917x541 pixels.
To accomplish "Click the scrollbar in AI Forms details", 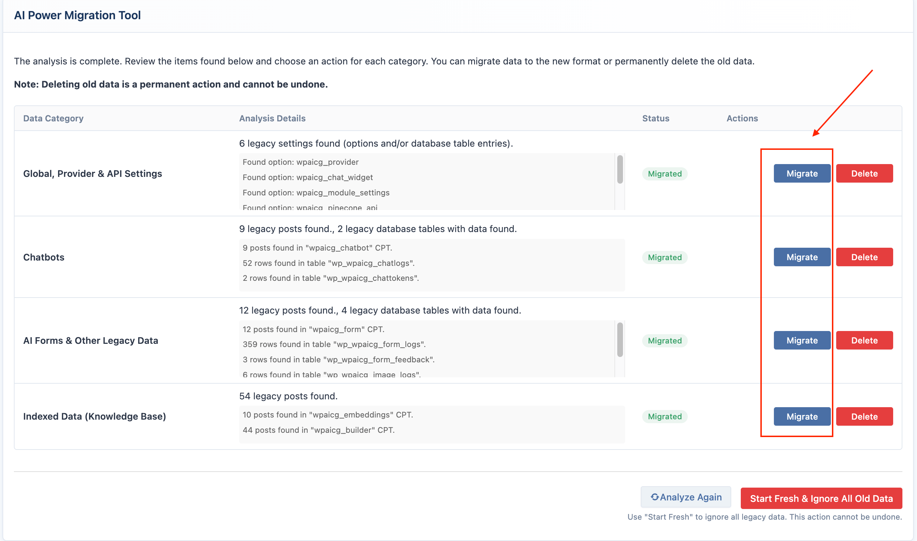I will click(x=620, y=340).
